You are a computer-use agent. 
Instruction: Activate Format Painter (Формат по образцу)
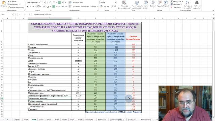click(16, 7)
